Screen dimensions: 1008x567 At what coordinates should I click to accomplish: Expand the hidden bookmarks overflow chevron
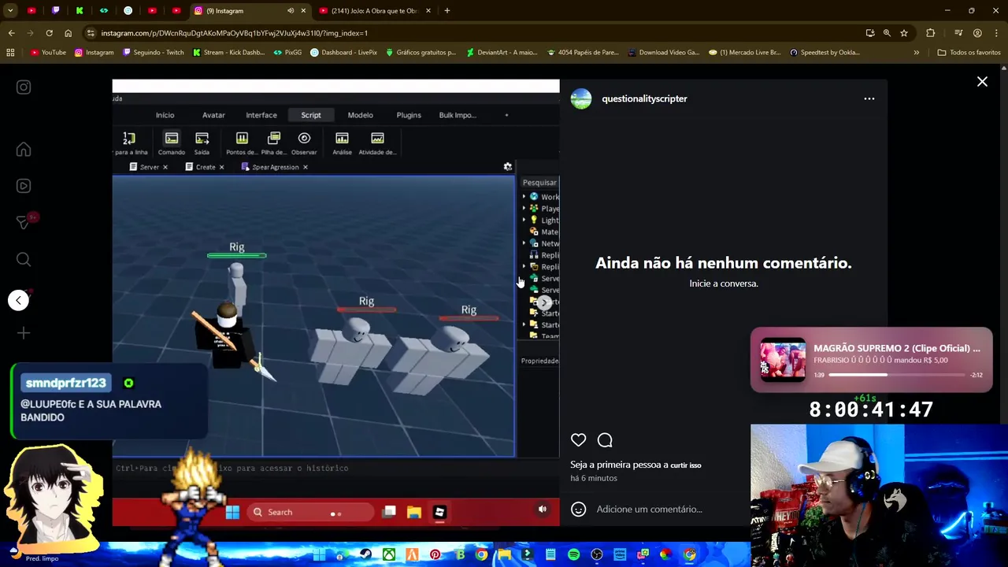pyautogui.click(x=916, y=53)
